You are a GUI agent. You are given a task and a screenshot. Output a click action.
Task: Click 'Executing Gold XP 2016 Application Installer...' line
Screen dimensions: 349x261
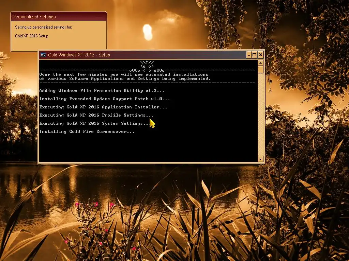pyautogui.click(x=103, y=107)
